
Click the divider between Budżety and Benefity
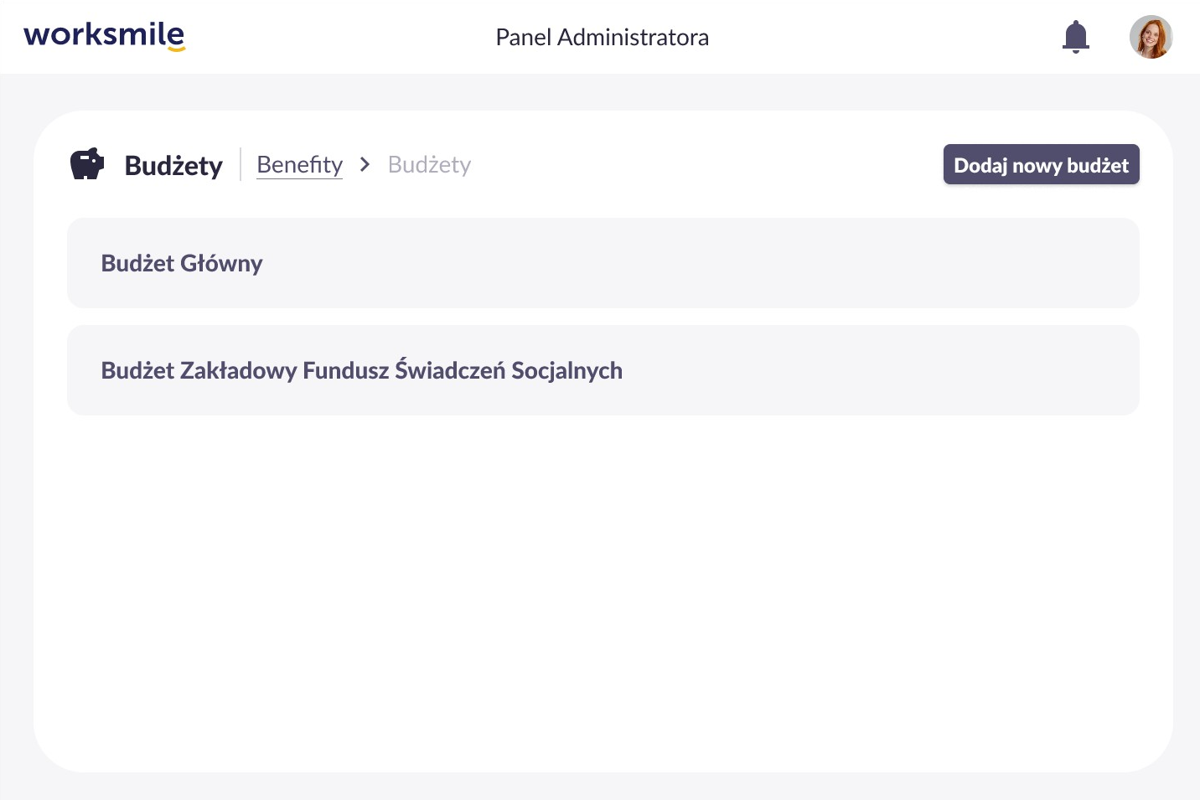pyautogui.click(x=241, y=164)
